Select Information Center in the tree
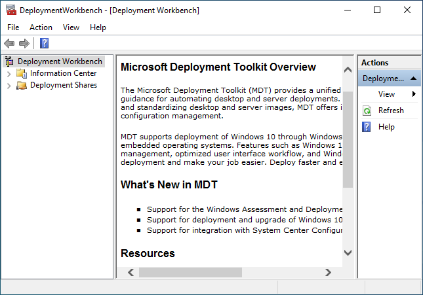The height and width of the screenshot is (295, 423). click(63, 73)
